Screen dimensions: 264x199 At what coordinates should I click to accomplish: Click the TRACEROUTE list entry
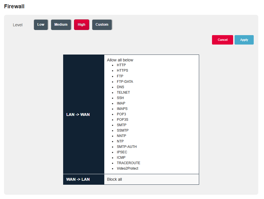tap(129, 163)
